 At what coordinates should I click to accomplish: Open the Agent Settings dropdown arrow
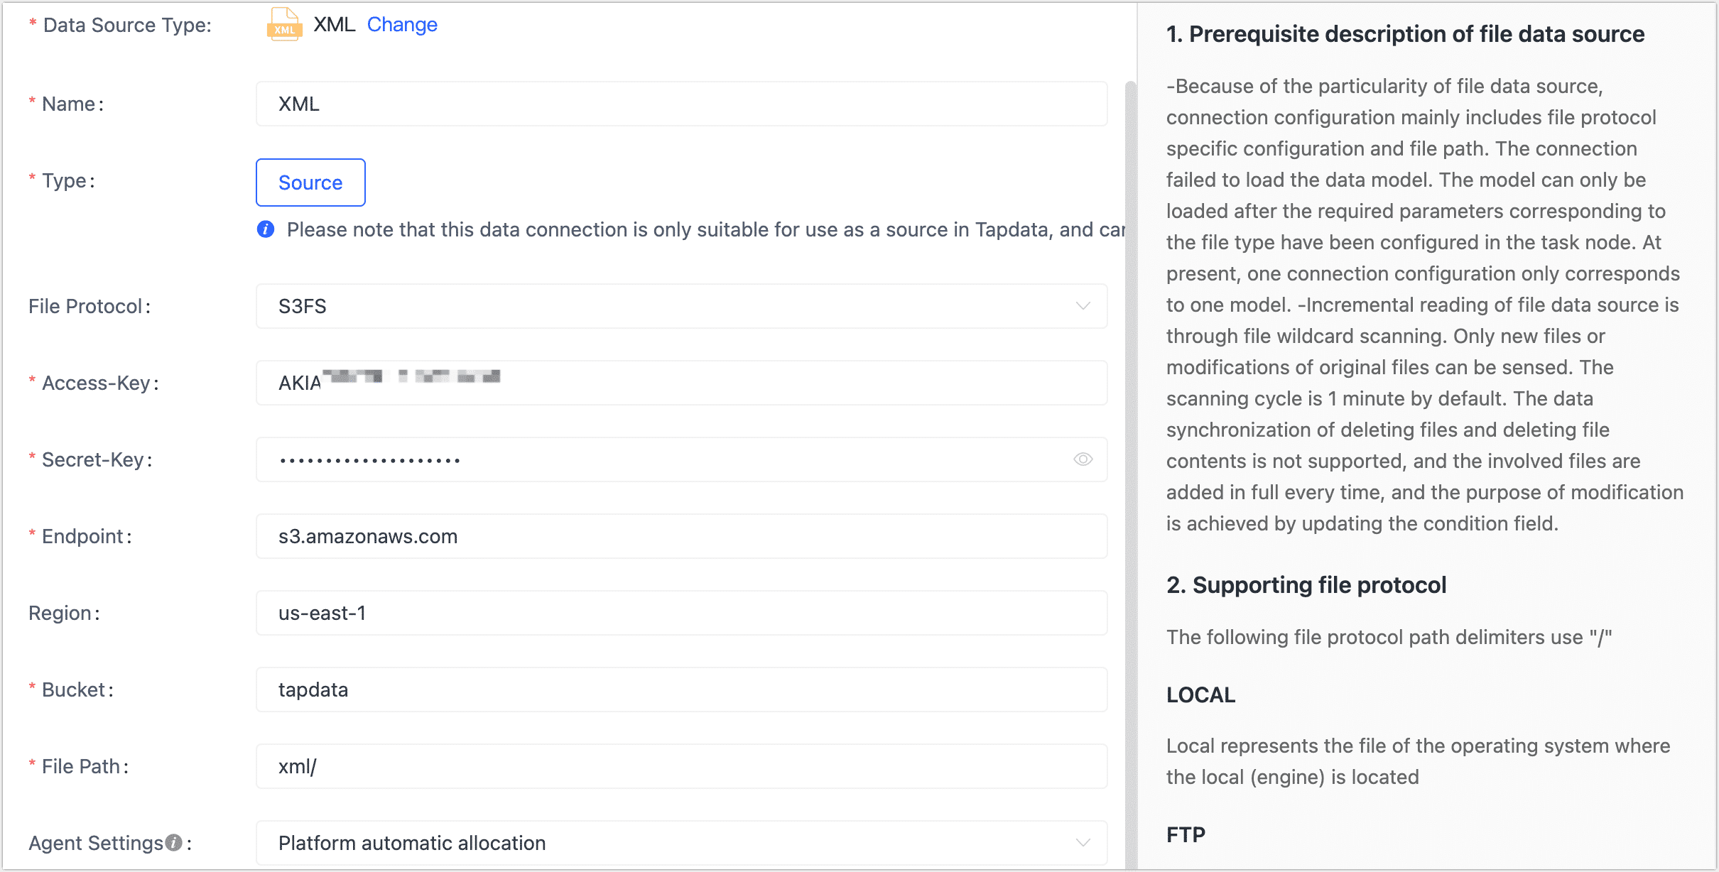pyautogui.click(x=1083, y=843)
